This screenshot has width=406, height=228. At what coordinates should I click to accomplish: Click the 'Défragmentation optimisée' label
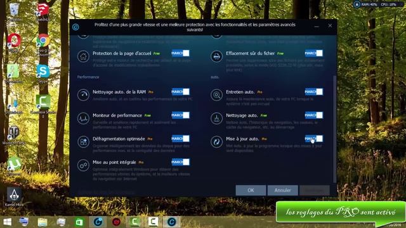coord(119,139)
